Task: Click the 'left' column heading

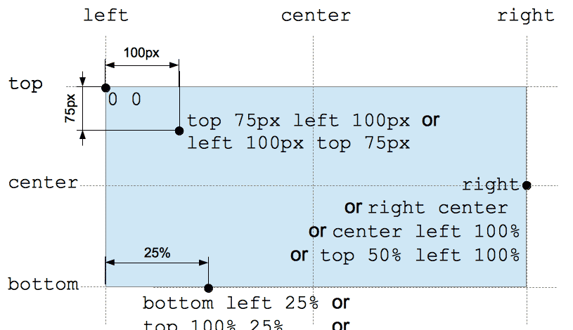Action: [x=106, y=15]
